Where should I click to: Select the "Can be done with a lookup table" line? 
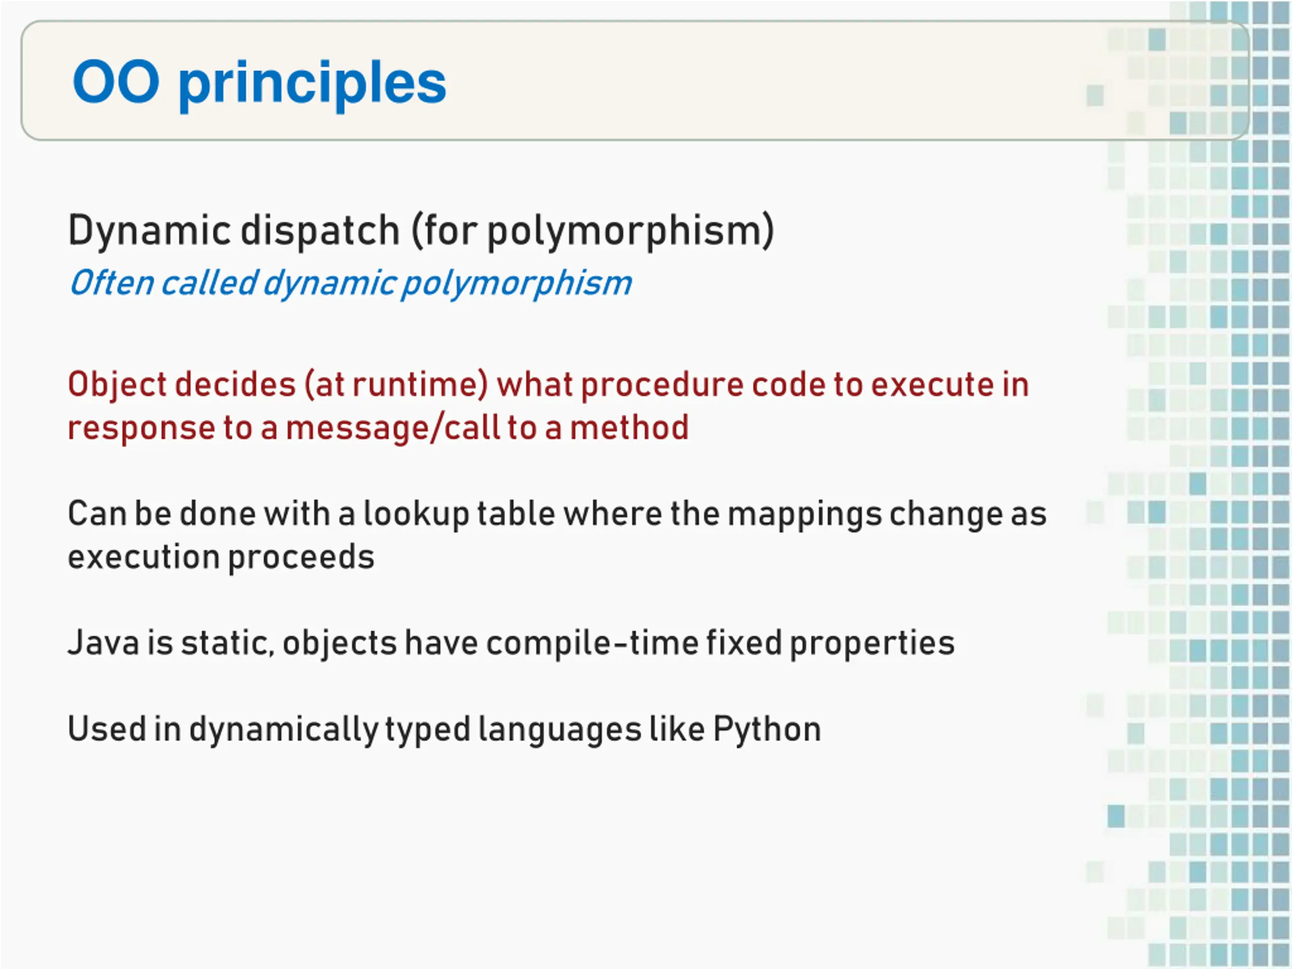pos(557,515)
